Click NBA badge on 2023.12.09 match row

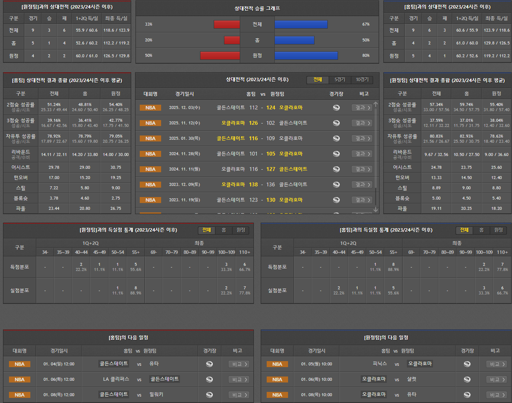pyautogui.click(x=150, y=185)
